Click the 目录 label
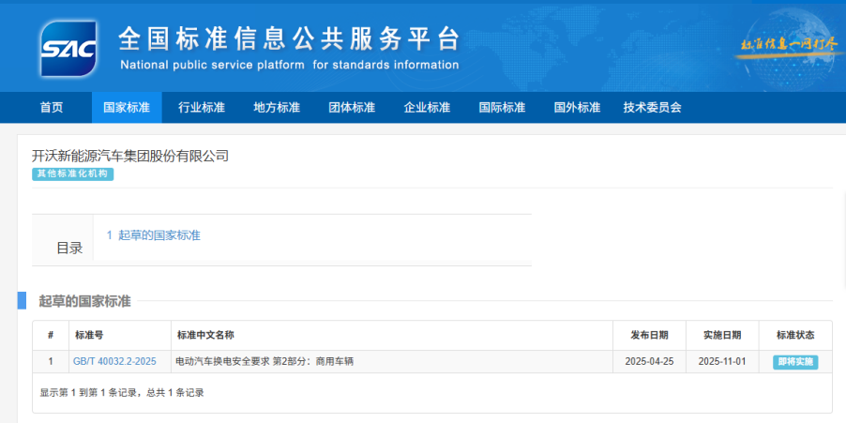 [69, 249]
